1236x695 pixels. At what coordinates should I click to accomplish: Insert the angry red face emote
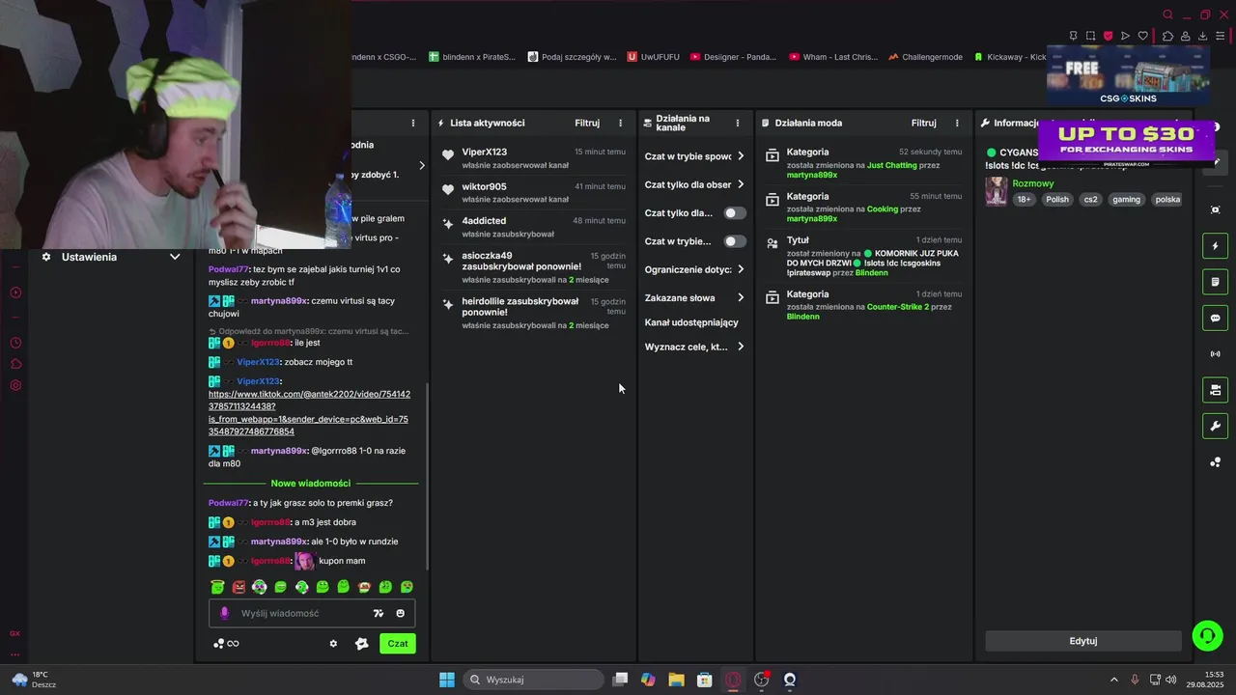[x=239, y=587]
